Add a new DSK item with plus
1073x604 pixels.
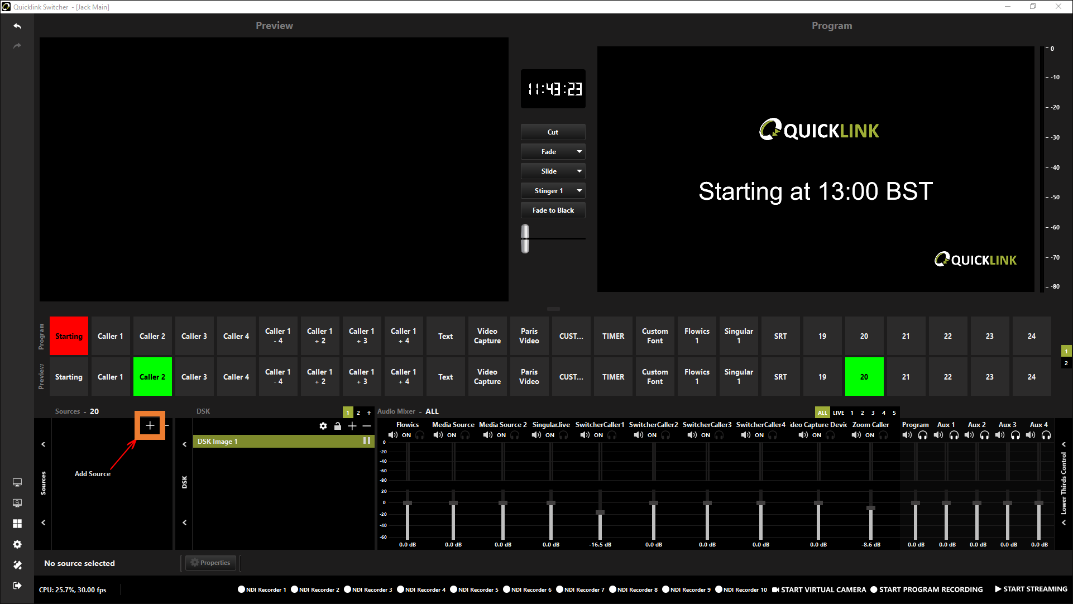352,426
